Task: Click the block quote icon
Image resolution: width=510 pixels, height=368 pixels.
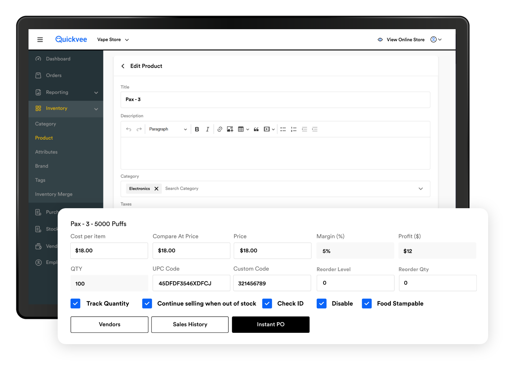Action: (256, 129)
